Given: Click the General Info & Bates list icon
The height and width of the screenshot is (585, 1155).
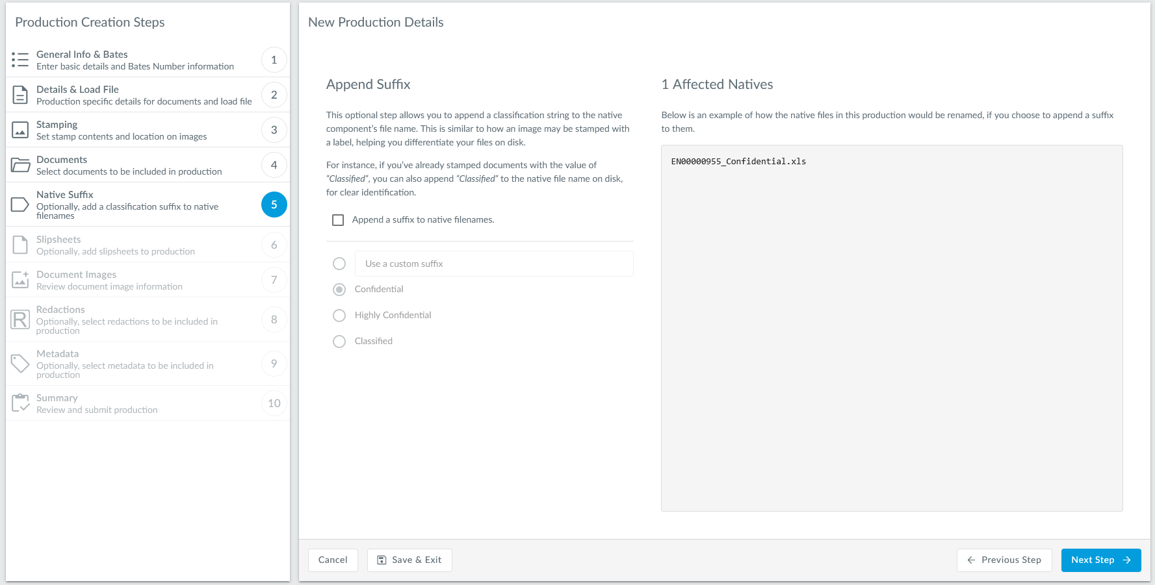Looking at the screenshot, I should 20,60.
